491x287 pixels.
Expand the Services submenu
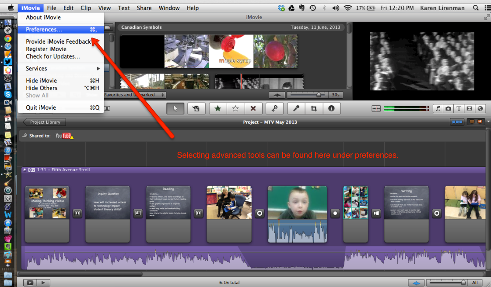(x=61, y=69)
